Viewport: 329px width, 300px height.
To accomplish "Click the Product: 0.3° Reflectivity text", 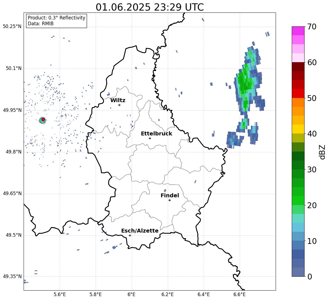I will coord(56,18).
